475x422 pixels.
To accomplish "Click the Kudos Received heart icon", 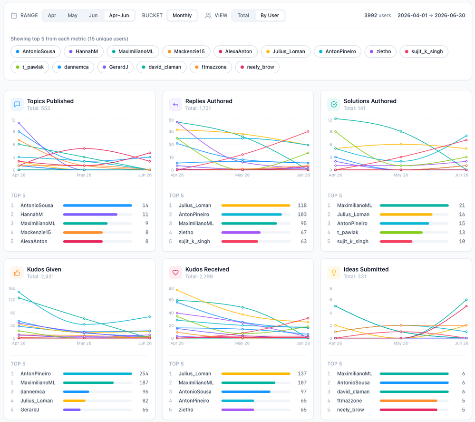I will [175, 273].
